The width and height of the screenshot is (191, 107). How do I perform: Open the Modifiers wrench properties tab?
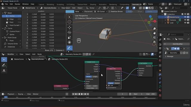pos(160,75)
